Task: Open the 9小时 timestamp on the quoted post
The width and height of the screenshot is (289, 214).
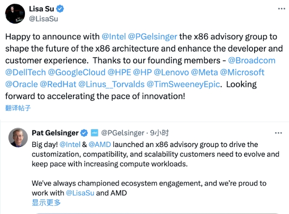Action: [159, 133]
